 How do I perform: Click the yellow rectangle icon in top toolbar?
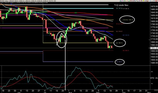click(x=144, y=1)
